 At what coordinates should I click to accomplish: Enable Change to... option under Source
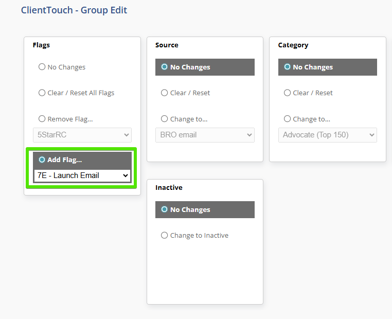pos(165,119)
